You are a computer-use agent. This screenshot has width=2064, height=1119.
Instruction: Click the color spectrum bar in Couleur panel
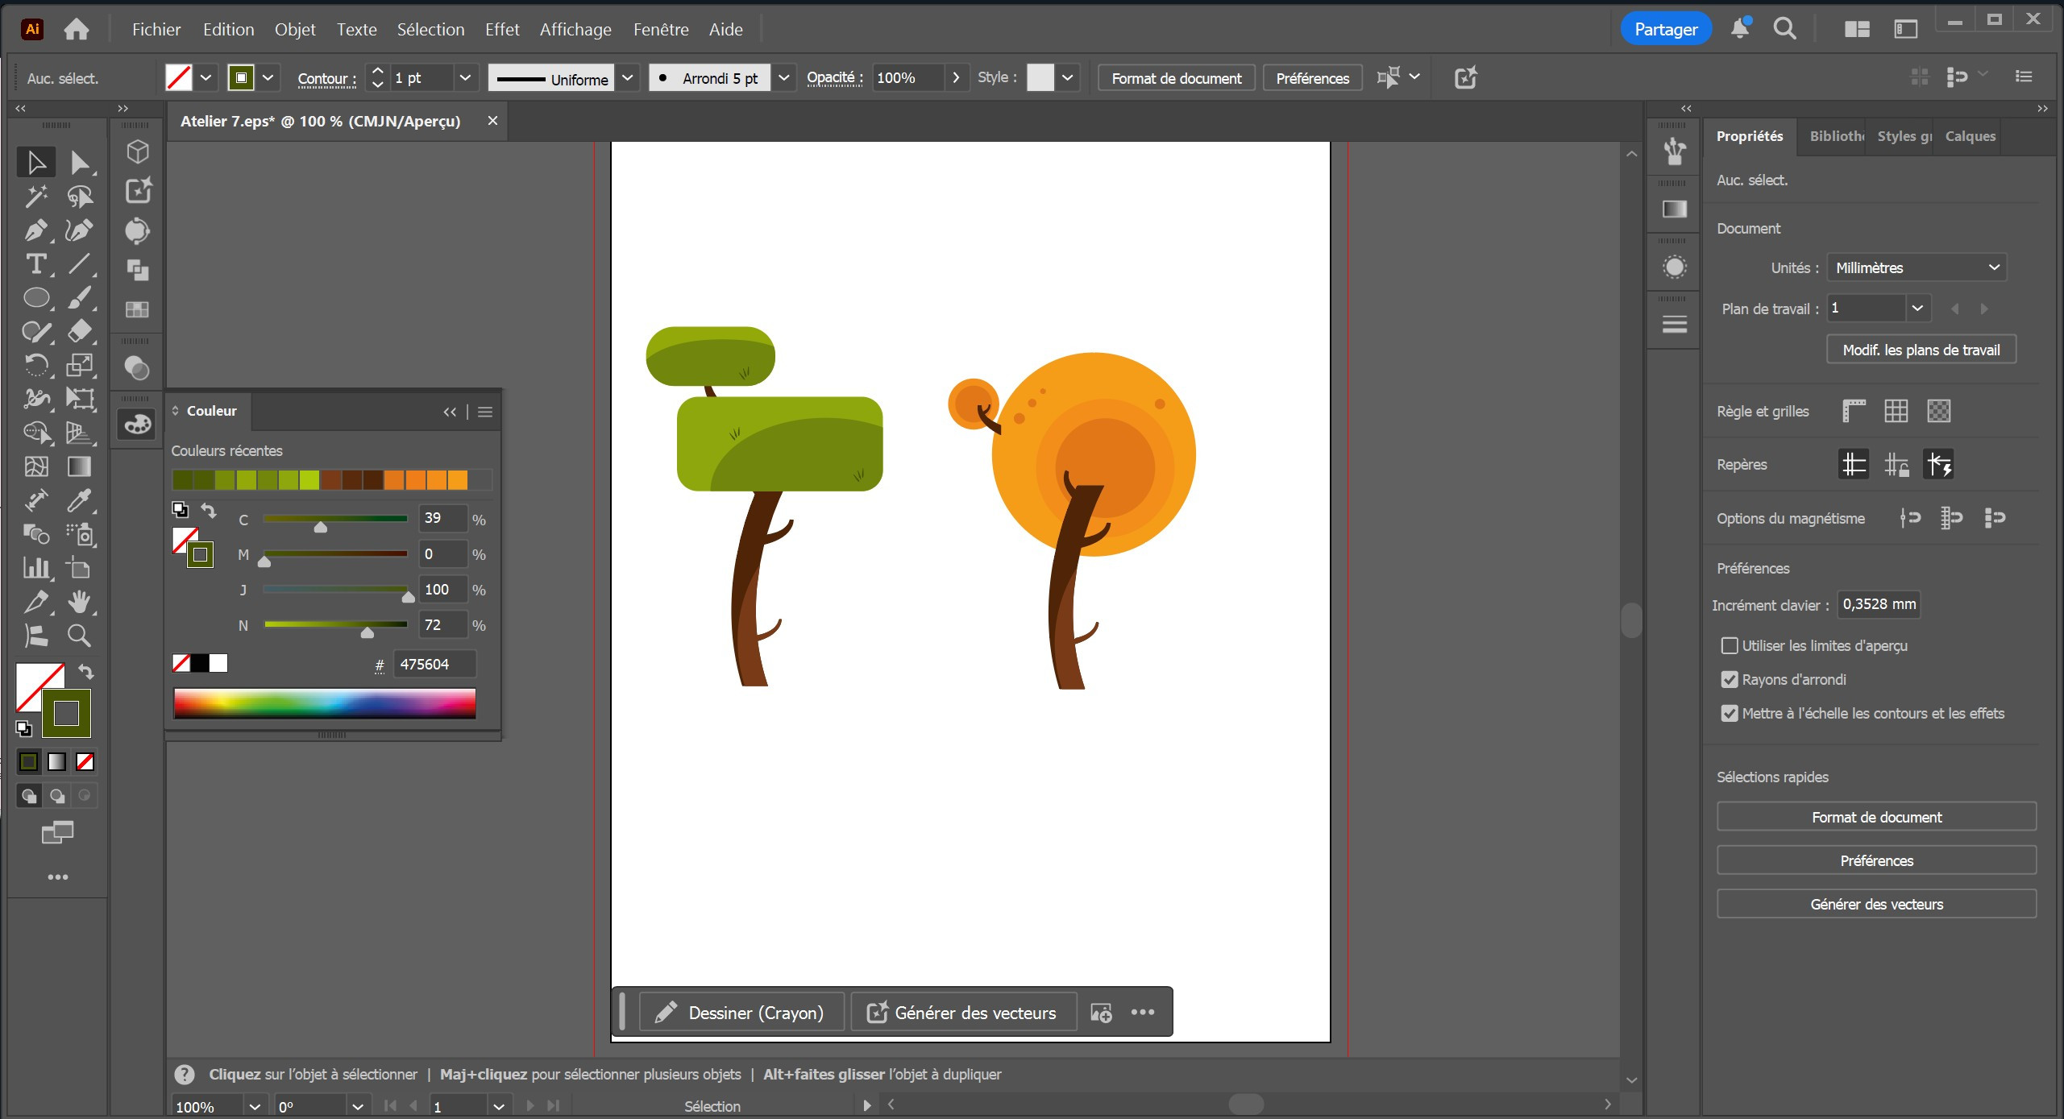pyautogui.click(x=324, y=703)
